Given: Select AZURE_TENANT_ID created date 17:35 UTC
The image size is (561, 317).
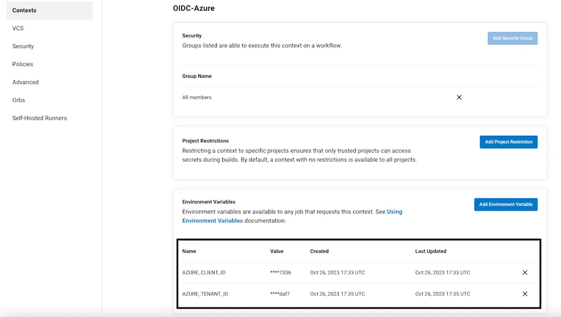Looking at the screenshot, I should click(337, 294).
